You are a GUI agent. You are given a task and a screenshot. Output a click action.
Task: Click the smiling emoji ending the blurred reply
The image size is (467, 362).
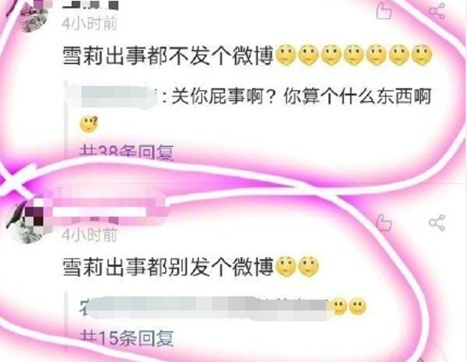click(357, 307)
